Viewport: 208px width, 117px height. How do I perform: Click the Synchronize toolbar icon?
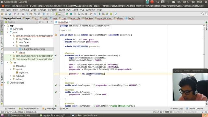click(x=10, y=14)
